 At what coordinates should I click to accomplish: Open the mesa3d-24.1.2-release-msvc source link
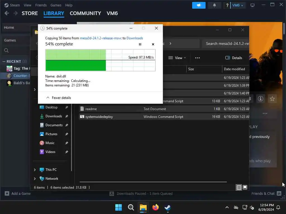pos(101,38)
